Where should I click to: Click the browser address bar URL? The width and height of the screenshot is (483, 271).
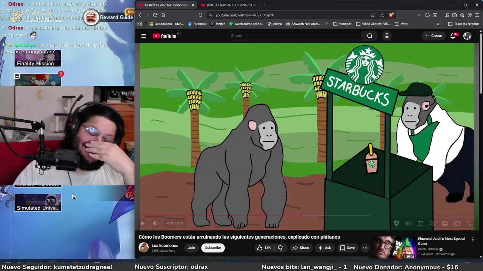245,15
